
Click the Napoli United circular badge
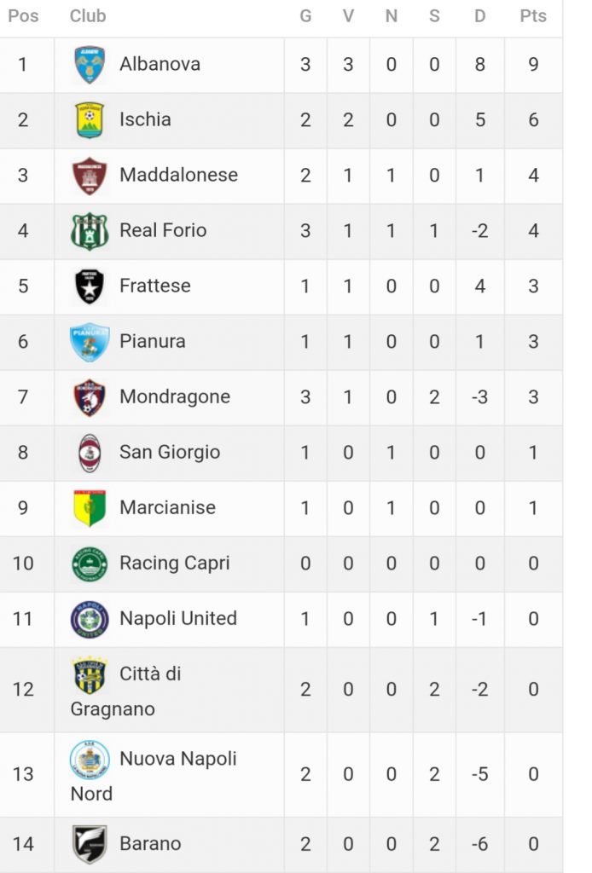pos(90,619)
